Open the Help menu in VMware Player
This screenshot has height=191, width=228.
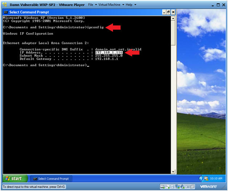tap(129, 5)
